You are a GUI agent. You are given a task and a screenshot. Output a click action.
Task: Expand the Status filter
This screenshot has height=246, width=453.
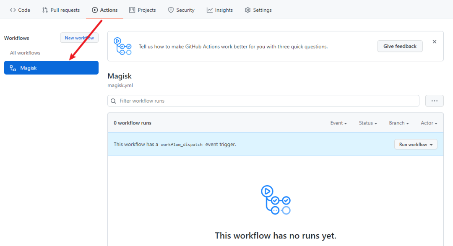(367, 123)
